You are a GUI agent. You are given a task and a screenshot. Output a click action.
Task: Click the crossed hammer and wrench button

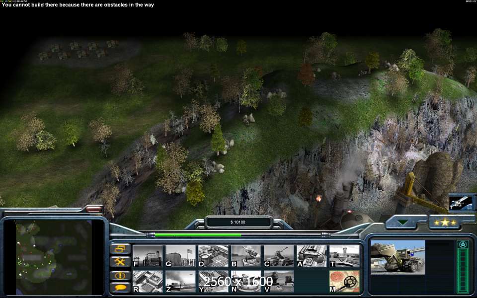[120, 262]
